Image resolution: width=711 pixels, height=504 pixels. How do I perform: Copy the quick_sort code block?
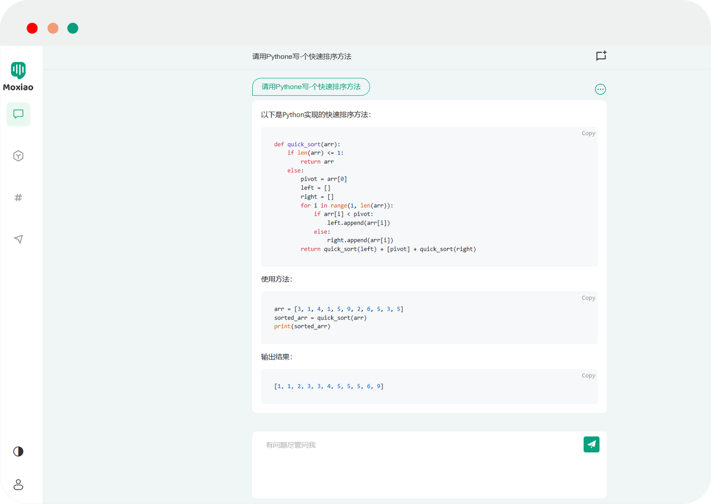588,133
